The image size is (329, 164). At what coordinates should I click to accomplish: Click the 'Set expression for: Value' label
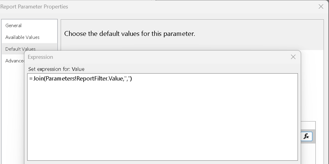pos(56,69)
